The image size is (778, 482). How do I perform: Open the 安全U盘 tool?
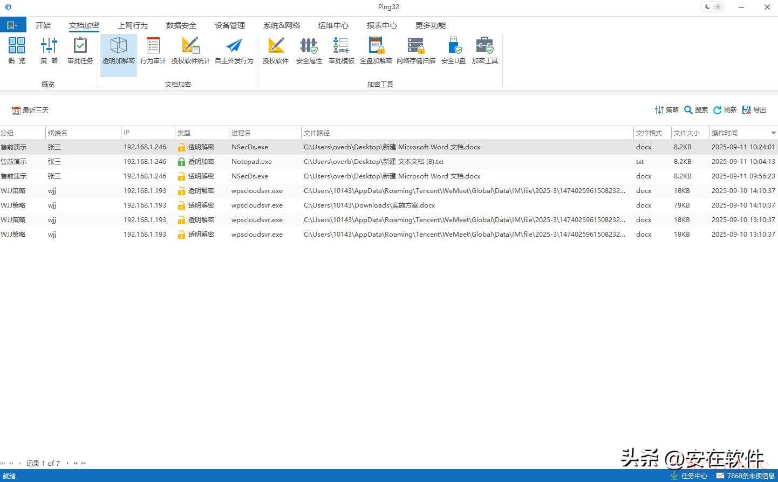click(x=453, y=51)
